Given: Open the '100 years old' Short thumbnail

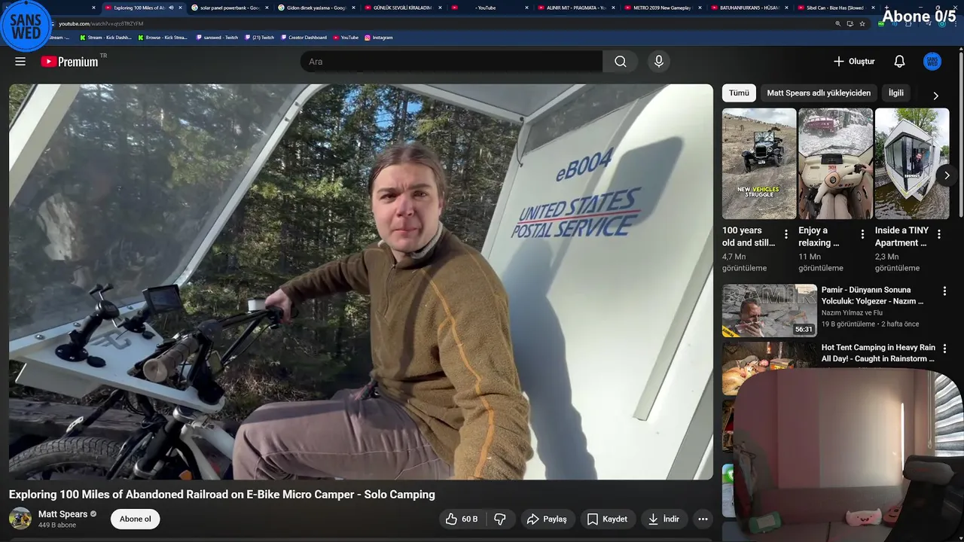Looking at the screenshot, I should click(x=759, y=163).
